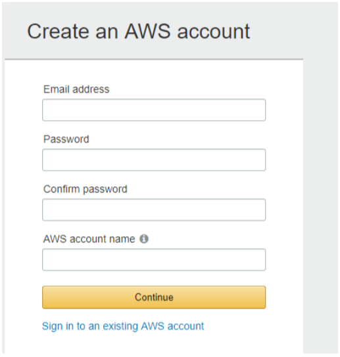Open the Sign in to an existing AWS account link
The height and width of the screenshot is (357, 340).
coord(123,326)
